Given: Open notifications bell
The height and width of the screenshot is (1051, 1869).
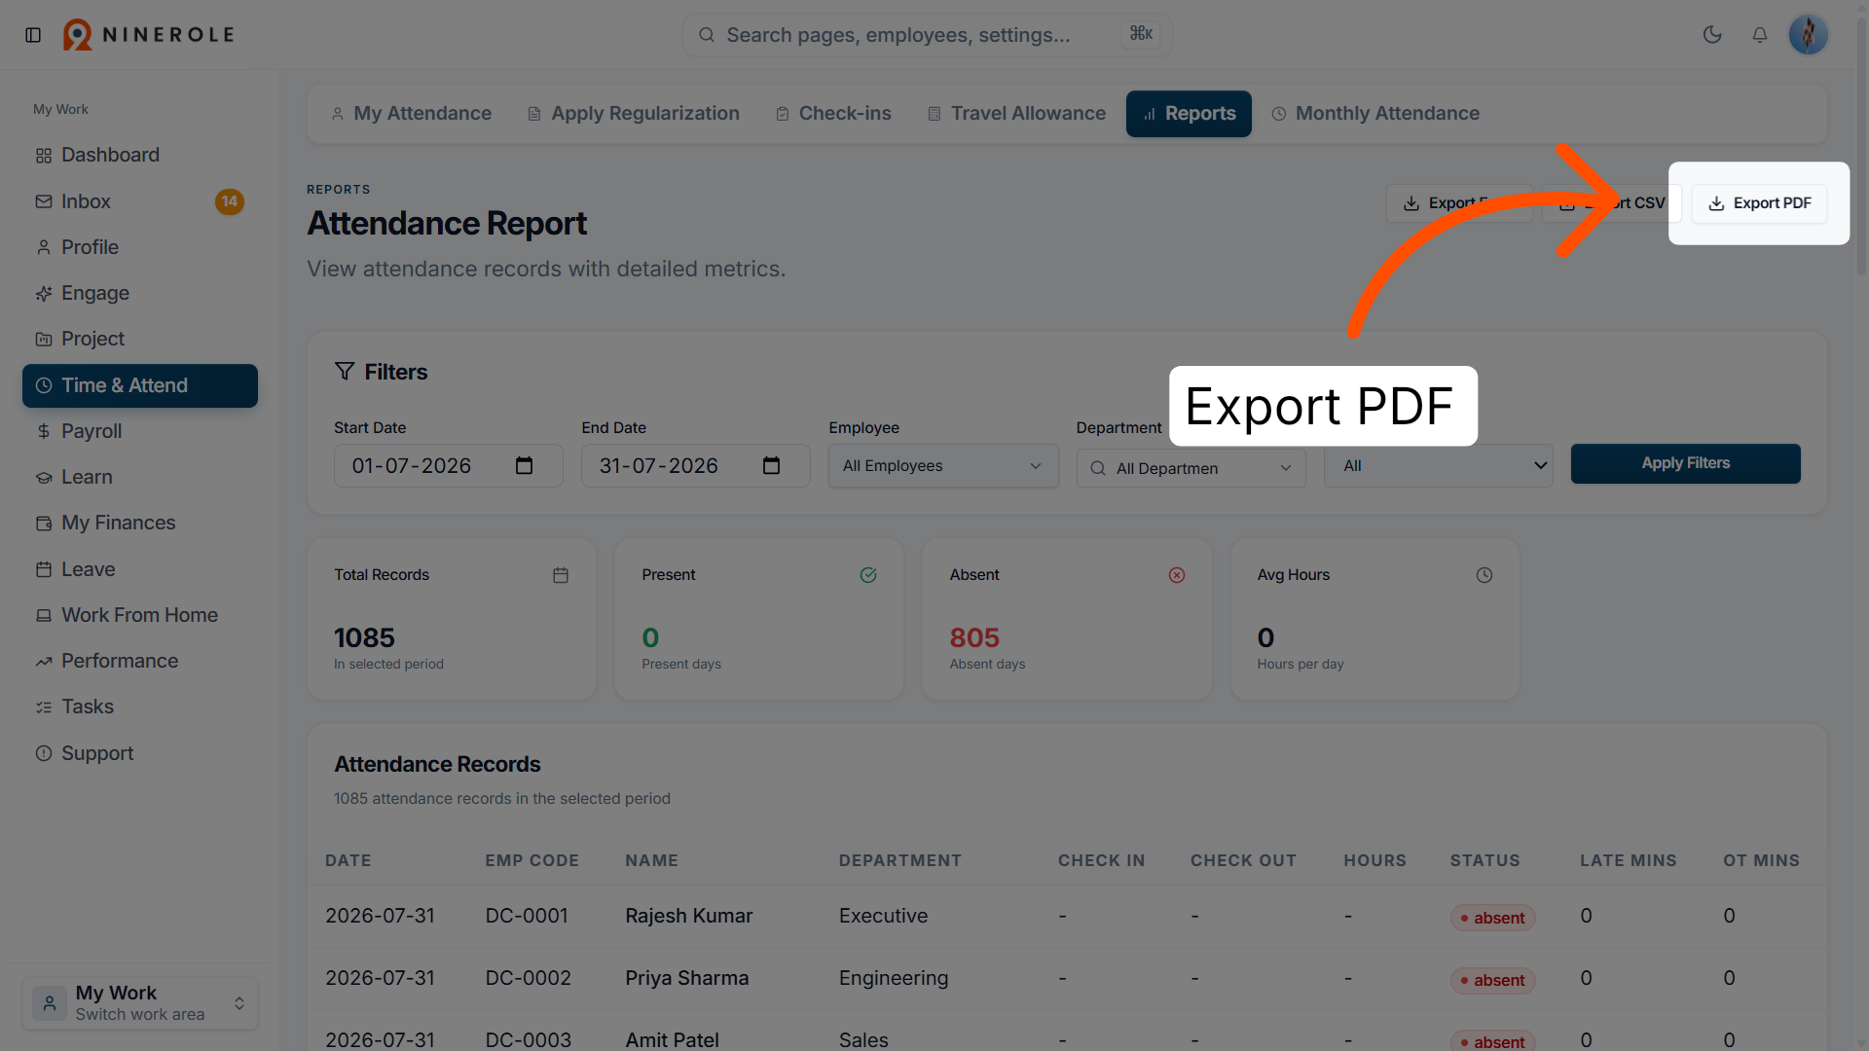Looking at the screenshot, I should [1760, 35].
